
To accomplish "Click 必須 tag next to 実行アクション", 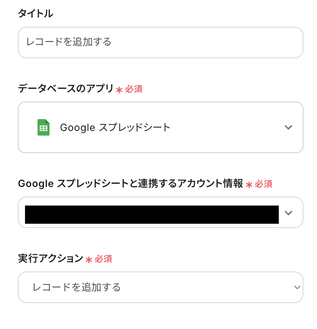I will 104,259.
